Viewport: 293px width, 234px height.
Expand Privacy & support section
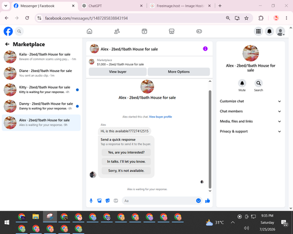[x=250, y=132]
